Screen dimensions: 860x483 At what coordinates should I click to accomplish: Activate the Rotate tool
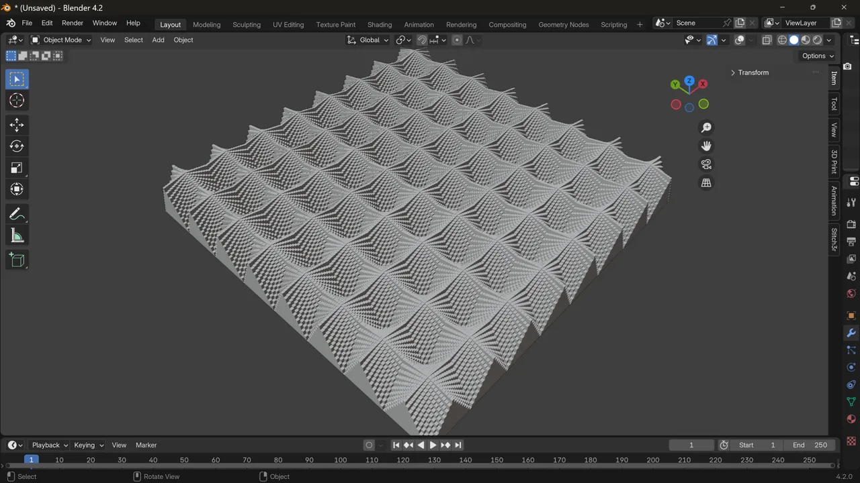point(16,146)
